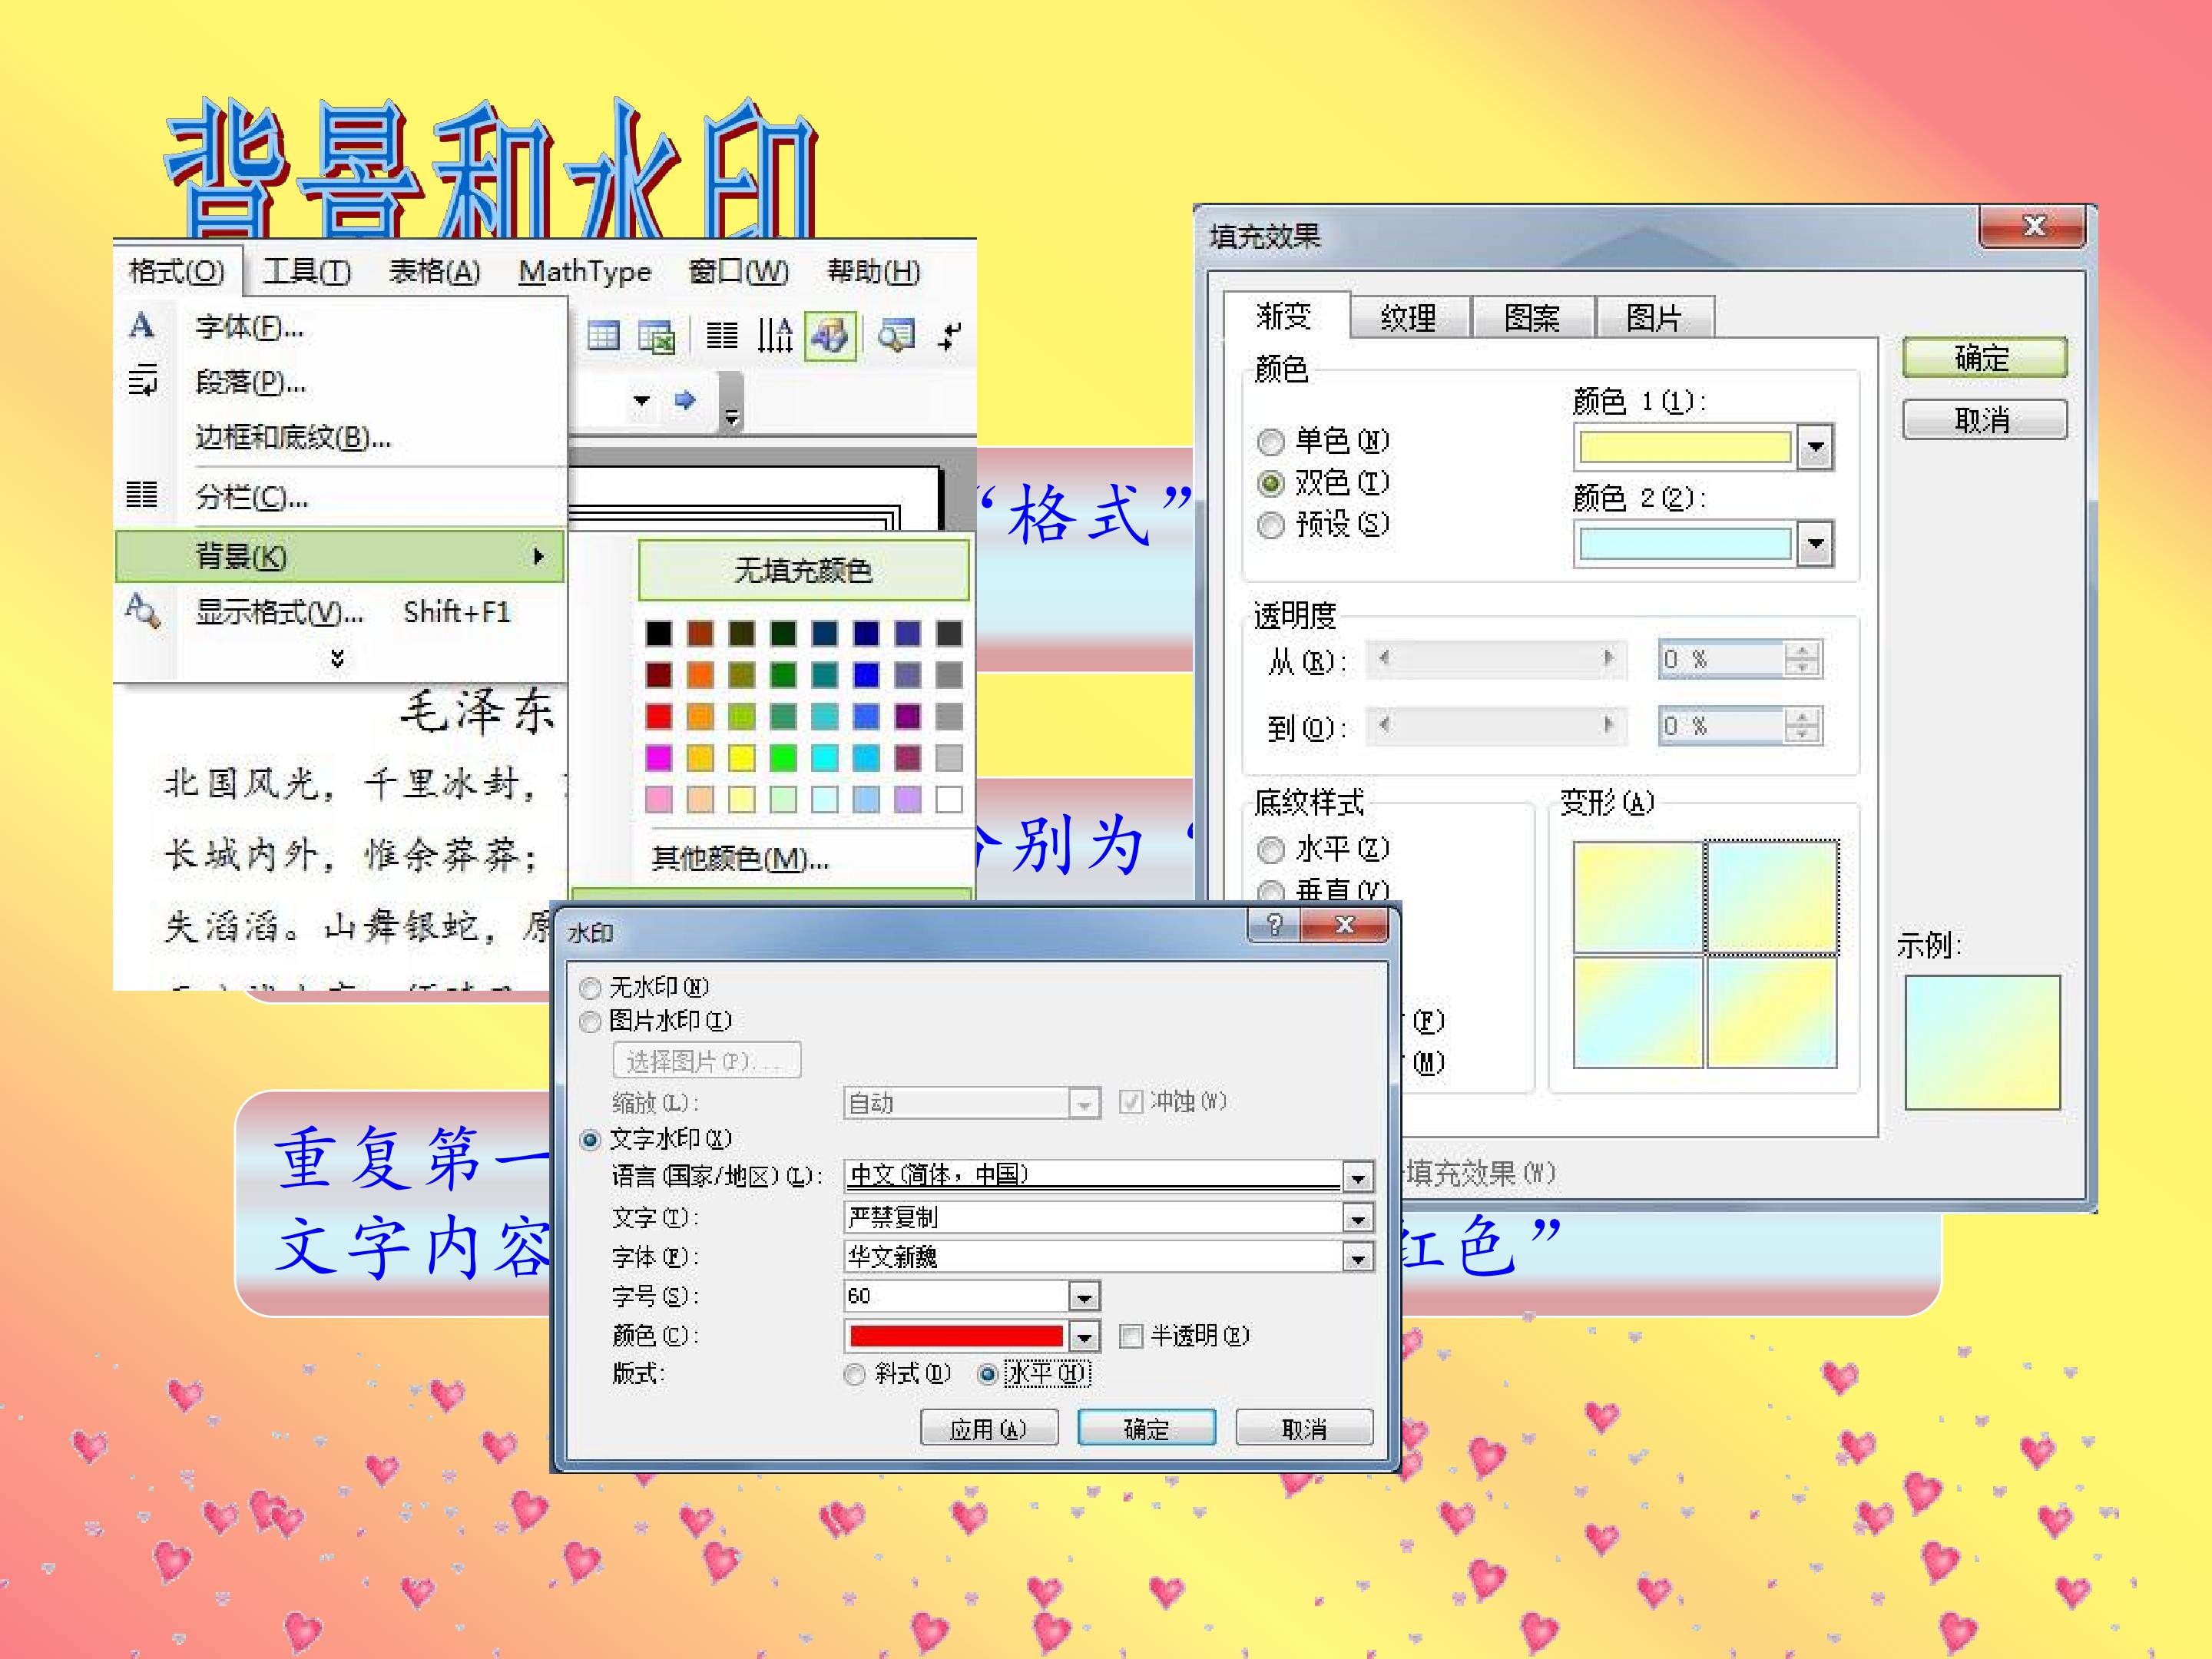Screen dimensions: 2212x1659
Task: Select the 双色(T) radio button
Action: pos(1270,483)
